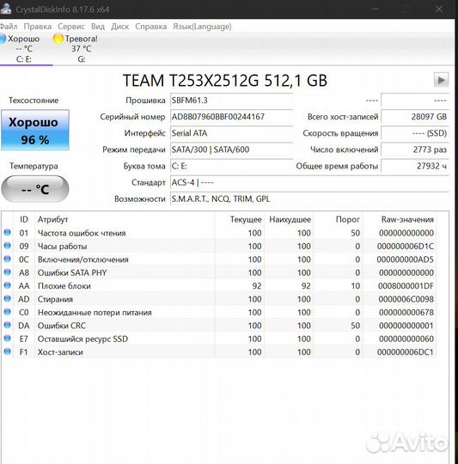
Task: Click the Хорошо 96 % health status button
Action: pyautogui.click(x=35, y=130)
